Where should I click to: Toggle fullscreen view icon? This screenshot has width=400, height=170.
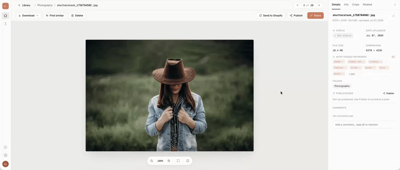[x=178, y=161]
